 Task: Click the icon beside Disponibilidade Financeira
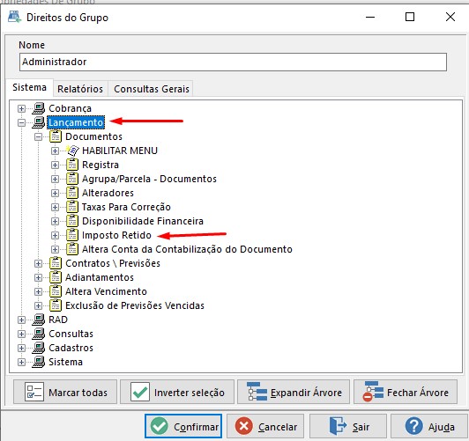coord(72,221)
